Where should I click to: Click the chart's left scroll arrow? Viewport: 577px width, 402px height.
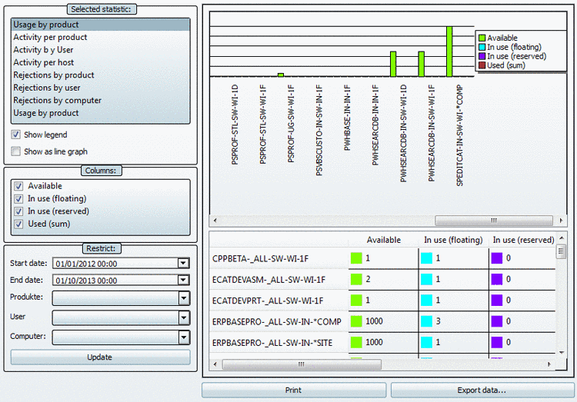click(x=215, y=221)
